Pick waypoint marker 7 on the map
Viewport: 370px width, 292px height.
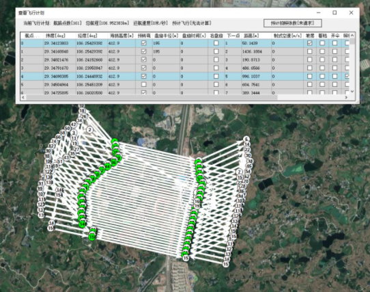click(240, 172)
